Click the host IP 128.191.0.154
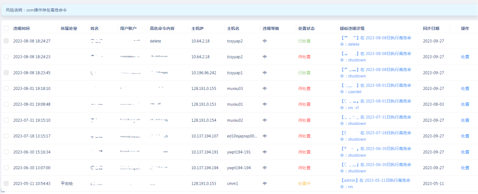The image size is (478, 194). [x=204, y=120]
